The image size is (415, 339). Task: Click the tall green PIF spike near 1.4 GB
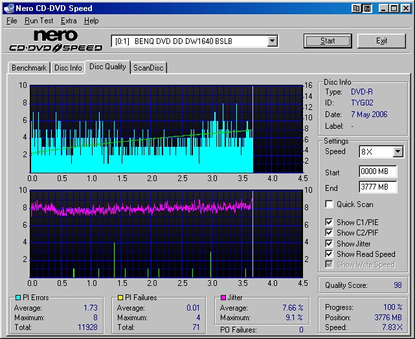point(115,260)
